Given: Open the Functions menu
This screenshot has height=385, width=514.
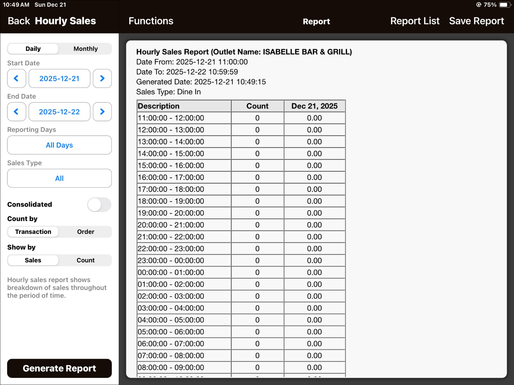Looking at the screenshot, I should [x=151, y=21].
